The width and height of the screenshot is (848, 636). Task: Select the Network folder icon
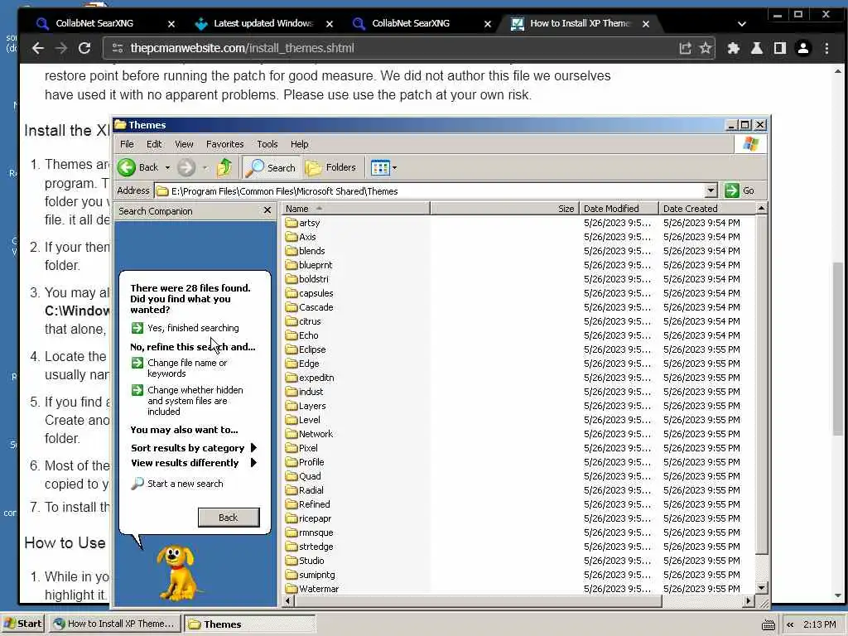pos(291,433)
